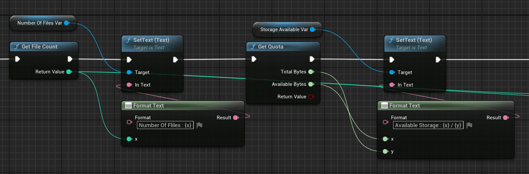The image size is (529, 174).
Task: Click the Get File Count Return Value pin
Action: coord(69,72)
